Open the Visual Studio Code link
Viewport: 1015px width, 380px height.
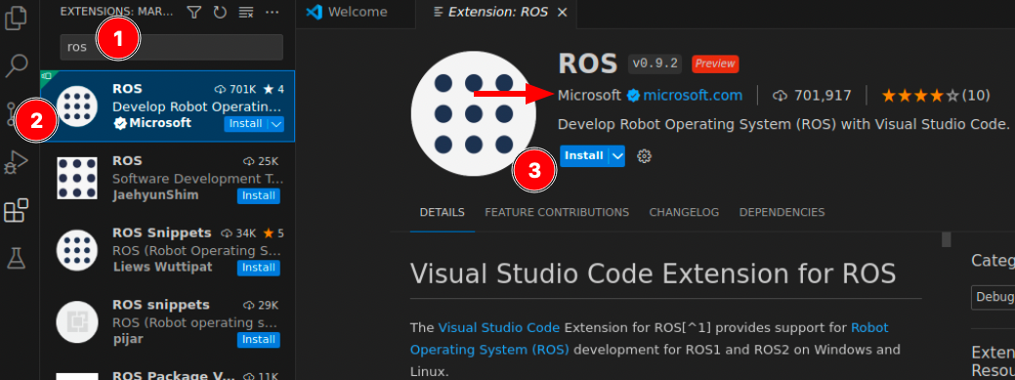pos(498,327)
